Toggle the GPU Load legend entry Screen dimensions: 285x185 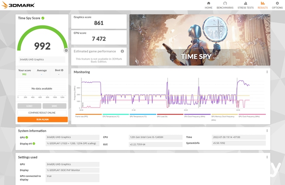170,115
